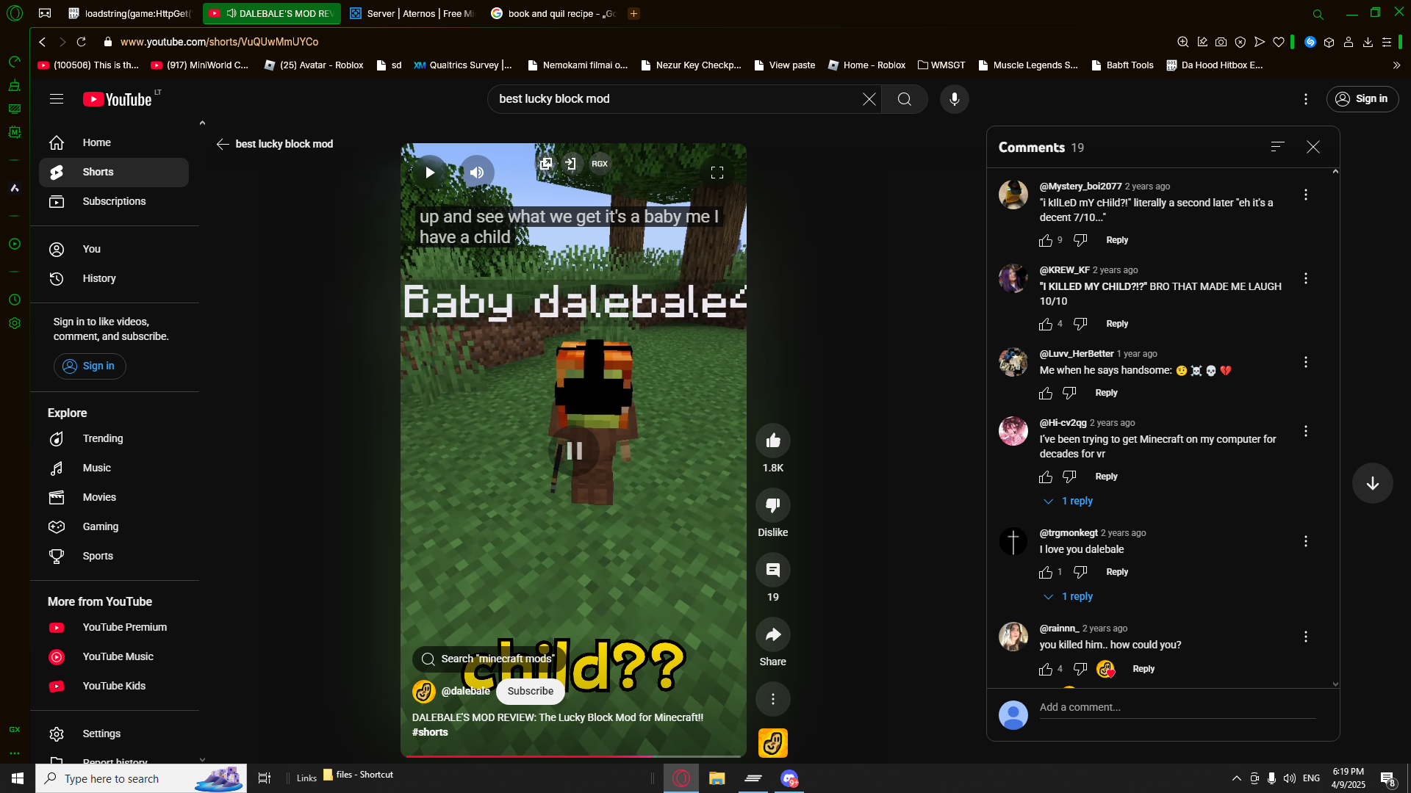Go to the next Short
The image size is (1411, 793).
(1373, 483)
